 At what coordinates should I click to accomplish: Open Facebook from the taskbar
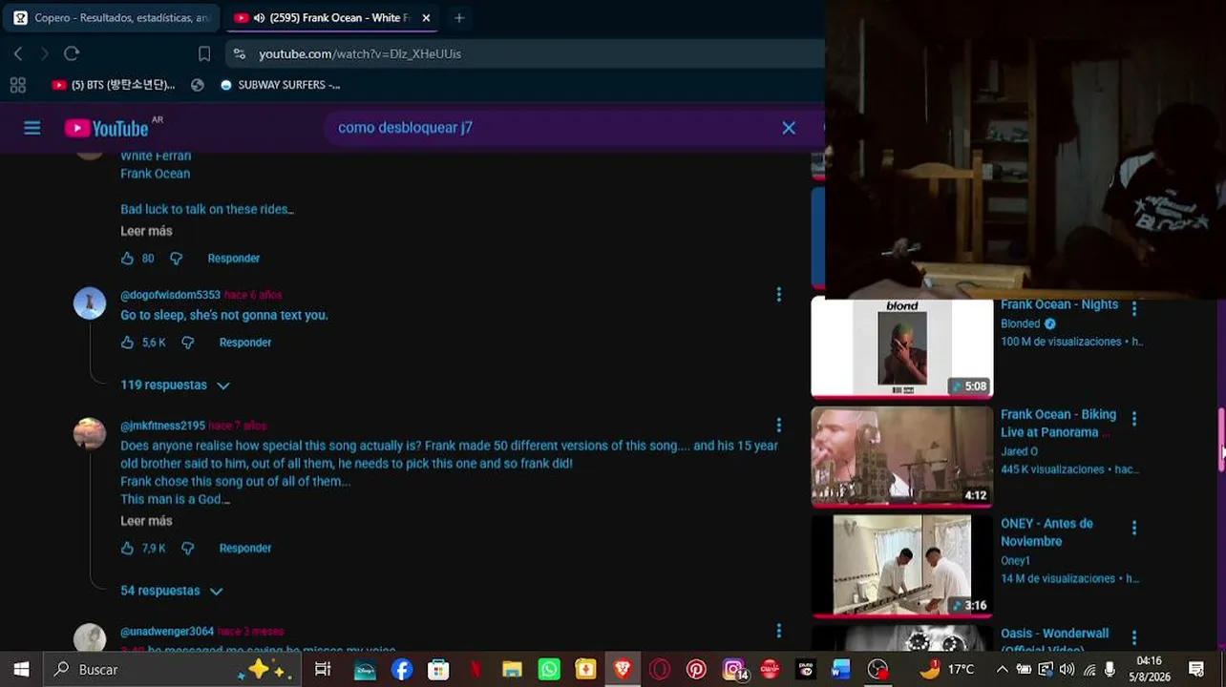[x=402, y=670]
